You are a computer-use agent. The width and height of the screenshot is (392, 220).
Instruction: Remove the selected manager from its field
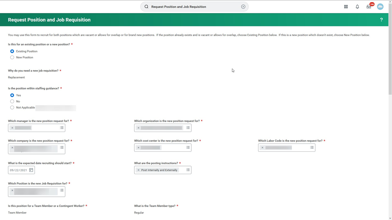(x=12, y=128)
